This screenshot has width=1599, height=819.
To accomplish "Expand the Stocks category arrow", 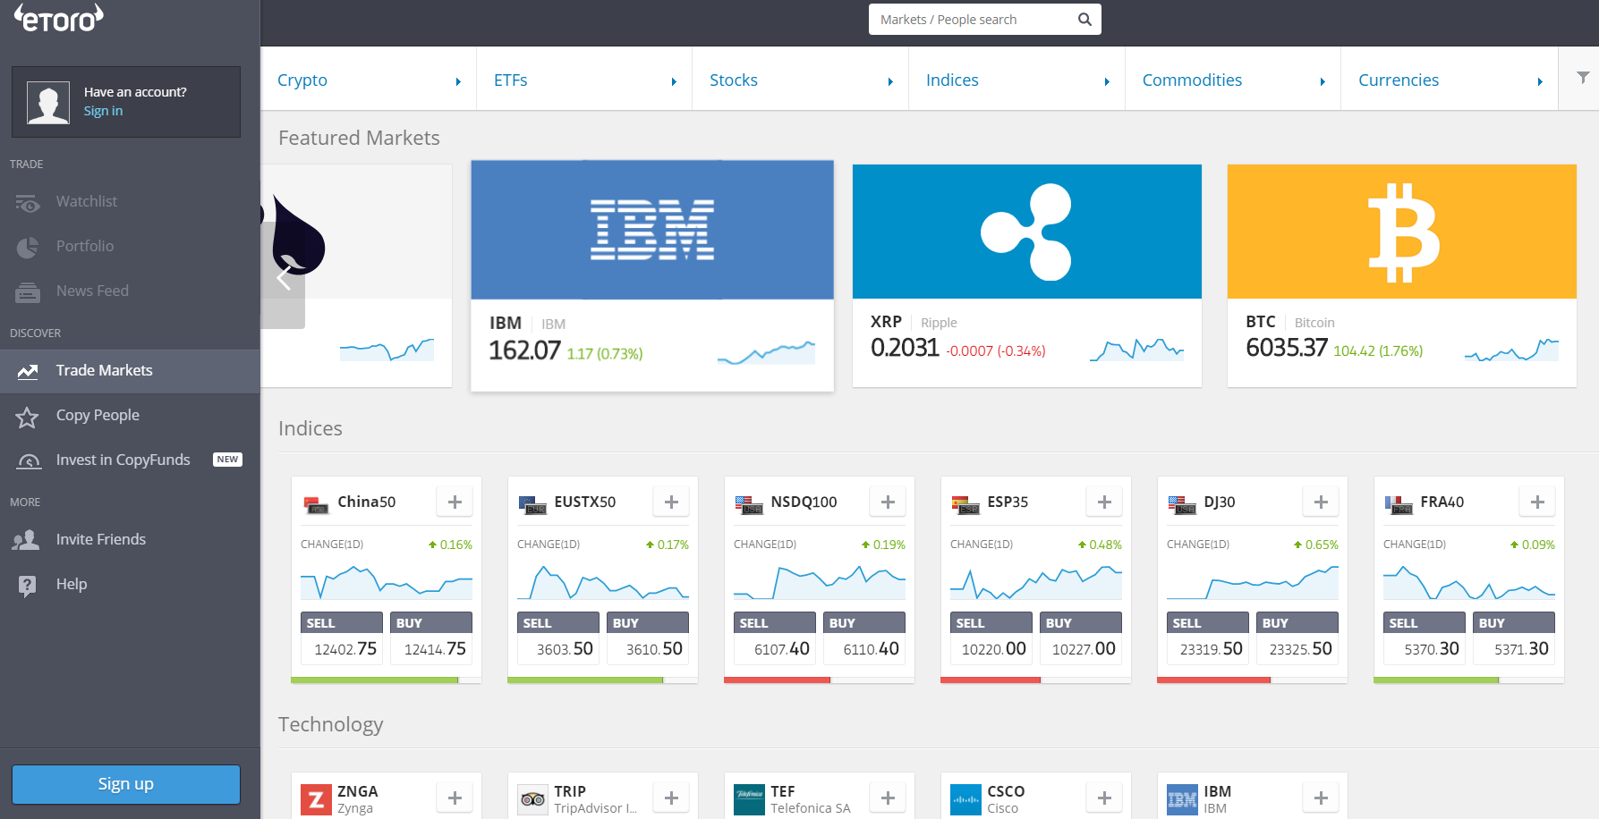I will (x=890, y=81).
